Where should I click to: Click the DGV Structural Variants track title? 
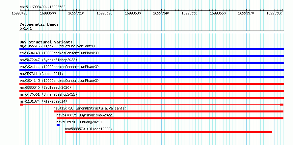tap(46, 42)
